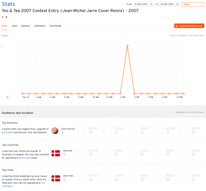This screenshot has height=191, width=206.
Task: Select the Downloads tab
Action: [x=55, y=26]
